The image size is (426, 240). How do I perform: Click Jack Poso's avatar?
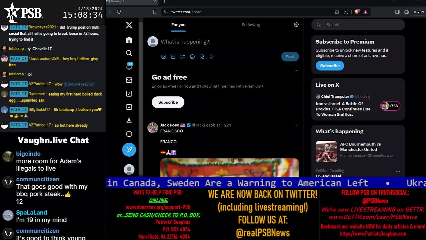tap(153, 128)
